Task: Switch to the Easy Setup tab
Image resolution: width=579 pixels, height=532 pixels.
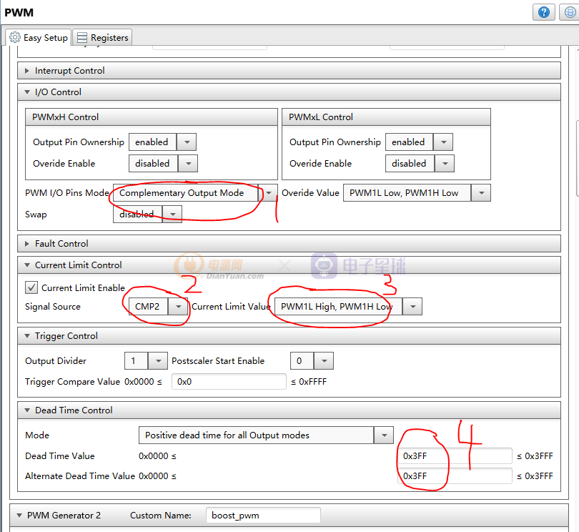Action: pos(39,37)
